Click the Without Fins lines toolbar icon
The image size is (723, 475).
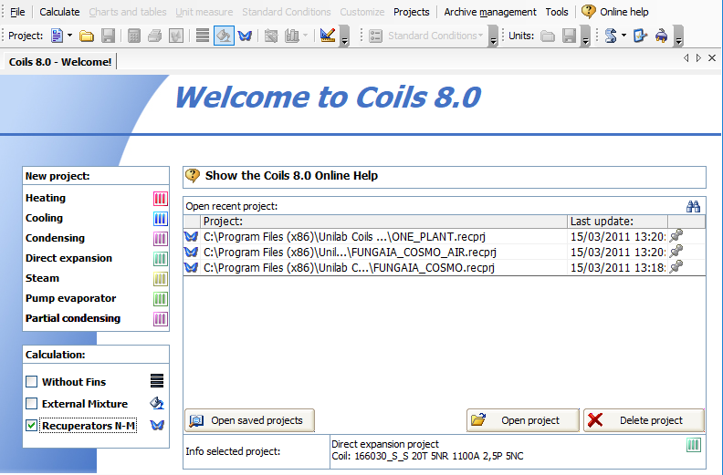click(203, 36)
